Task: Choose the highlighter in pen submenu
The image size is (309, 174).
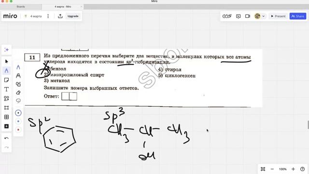Action: [18, 75]
